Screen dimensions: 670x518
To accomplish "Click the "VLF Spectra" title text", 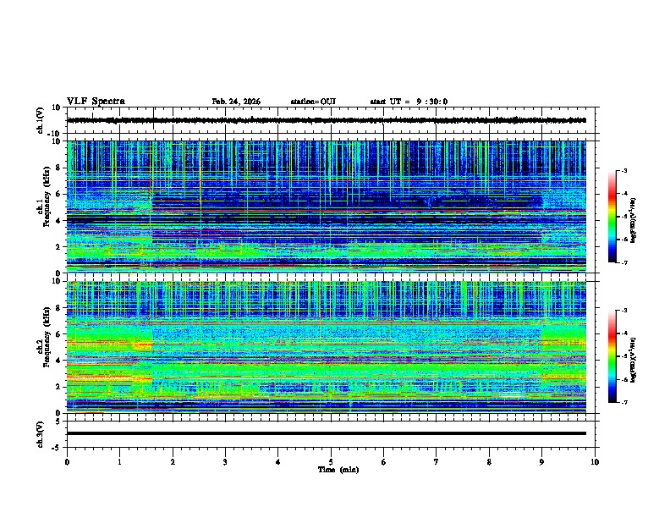I will pyautogui.click(x=96, y=102).
